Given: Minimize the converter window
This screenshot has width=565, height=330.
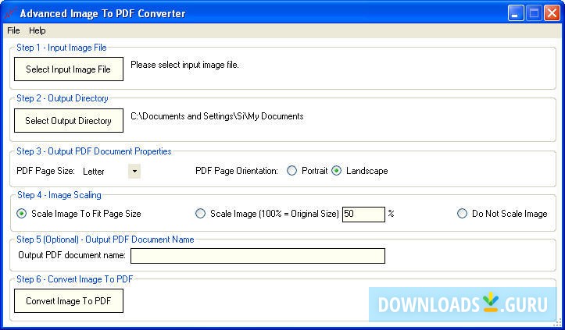Looking at the screenshot, I should click(x=516, y=13).
